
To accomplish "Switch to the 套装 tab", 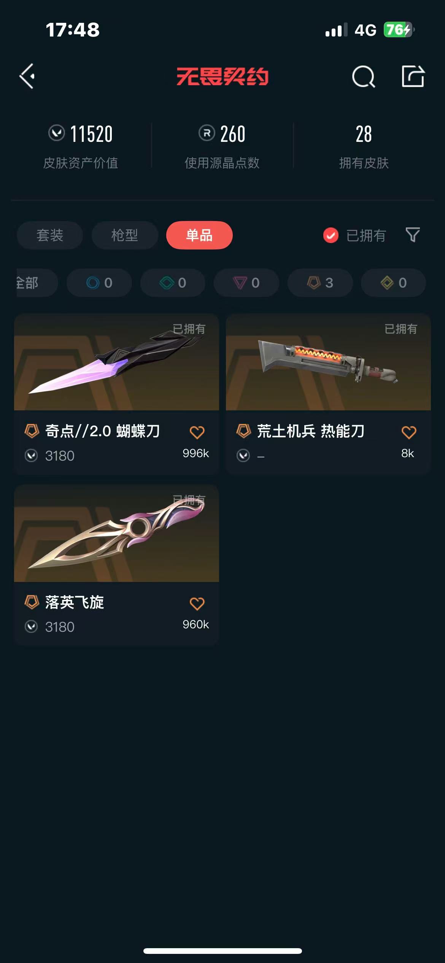I will [x=50, y=235].
